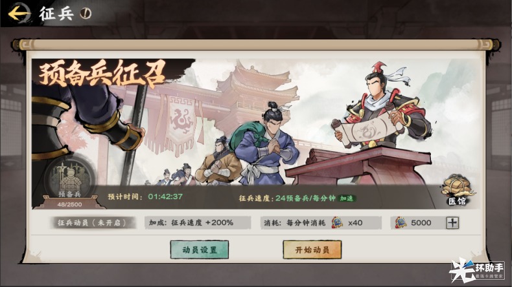This screenshot has width=512, height=287.
Task: Select the 5000 token balance field
Action: pos(425,223)
